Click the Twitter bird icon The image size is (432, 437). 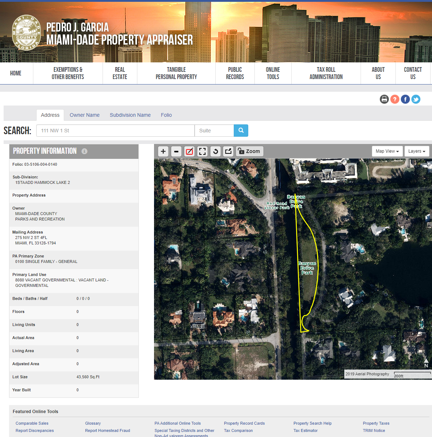tap(416, 99)
